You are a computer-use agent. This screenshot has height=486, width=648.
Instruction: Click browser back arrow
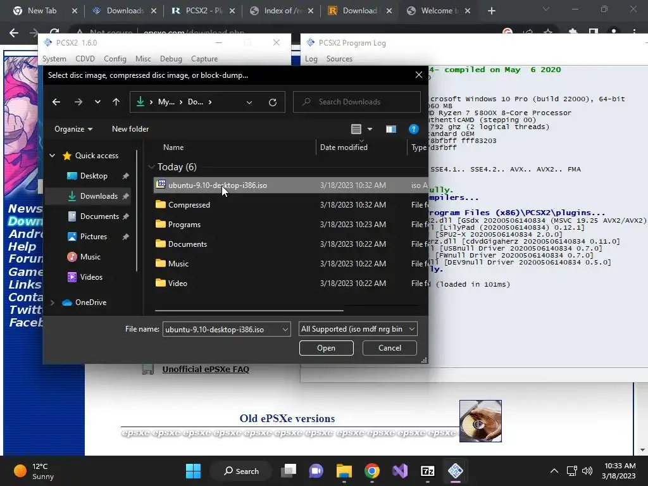tap(14, 33)
